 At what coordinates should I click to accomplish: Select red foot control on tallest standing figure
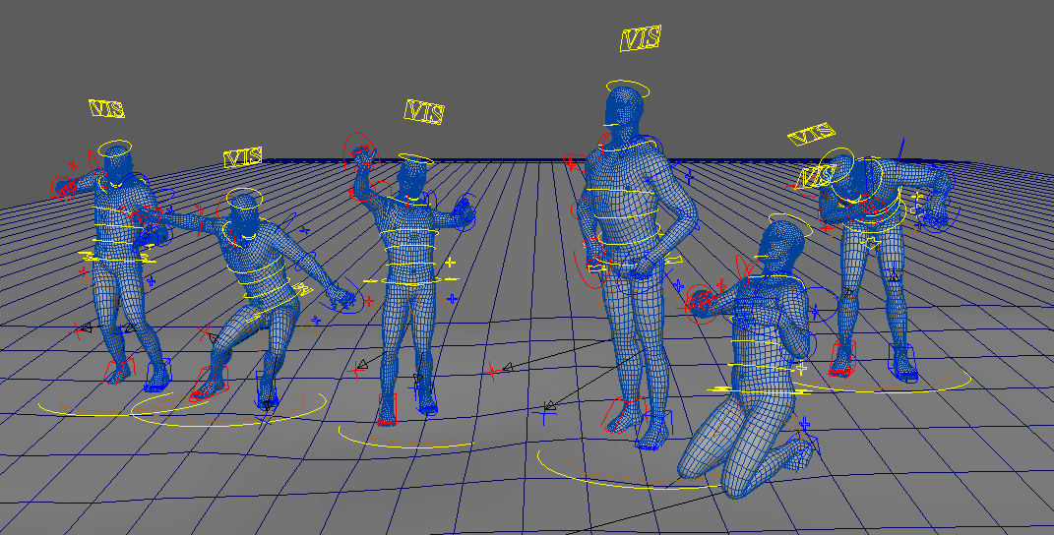point(625,415)
